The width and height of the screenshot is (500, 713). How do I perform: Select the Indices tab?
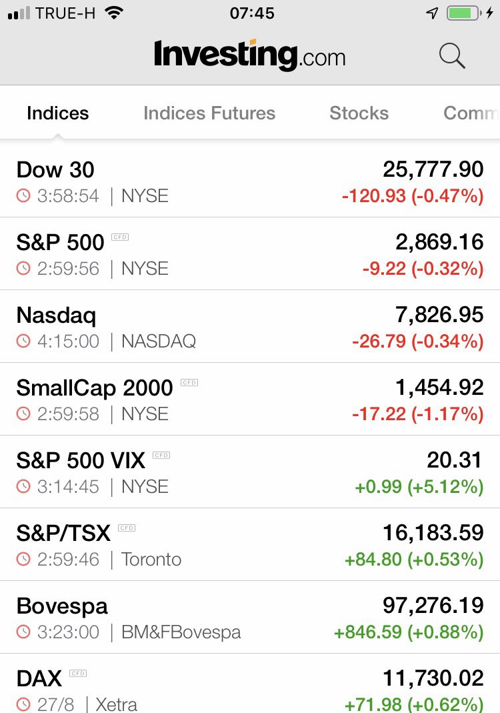58,113
